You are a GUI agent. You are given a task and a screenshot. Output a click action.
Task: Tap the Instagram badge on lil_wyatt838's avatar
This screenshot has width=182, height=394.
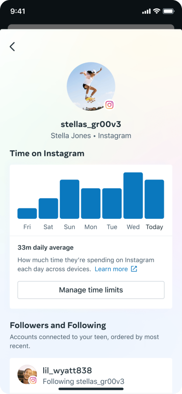33,380
